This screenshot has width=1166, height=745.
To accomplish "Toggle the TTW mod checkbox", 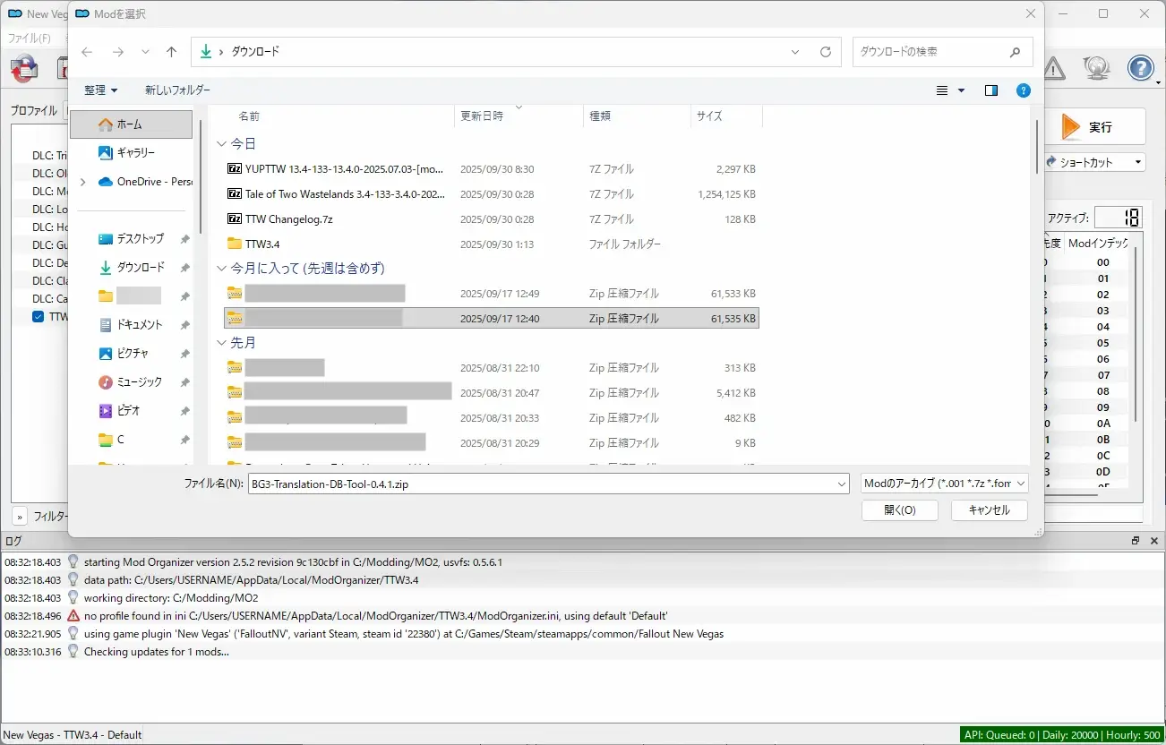I will pos(38,317).
